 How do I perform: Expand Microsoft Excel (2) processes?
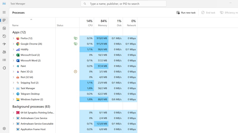(13, 55)
